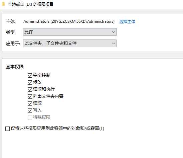Click the Administrators principal name text
This screenshot has height=158, width=183.
(69, 21)
